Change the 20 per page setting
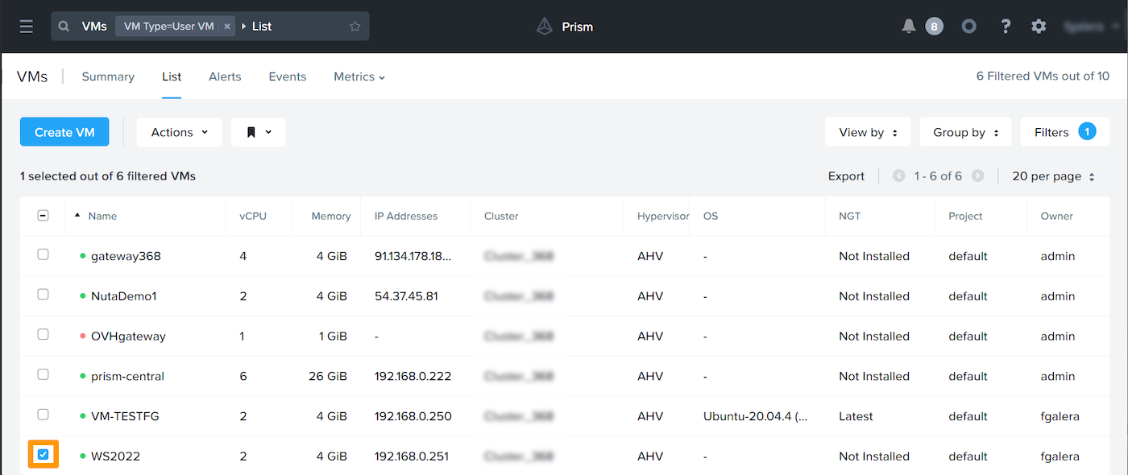The height and width of the screenshot is (475, 1128). (1053, 176)
